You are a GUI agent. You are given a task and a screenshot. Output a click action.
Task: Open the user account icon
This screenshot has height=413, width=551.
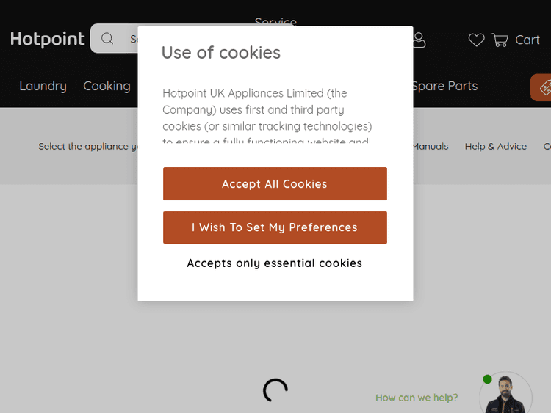click(419, 40)
